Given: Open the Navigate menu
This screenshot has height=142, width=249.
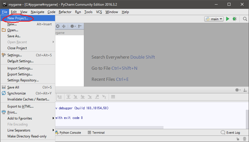Looking at the screenshot, I should click(37, 12).
